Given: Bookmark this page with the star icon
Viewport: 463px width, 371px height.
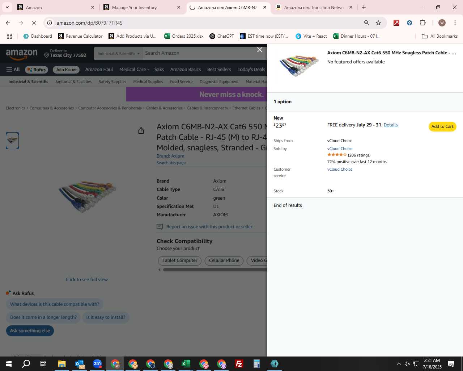Looking at the screenshot, I should 378,23.
